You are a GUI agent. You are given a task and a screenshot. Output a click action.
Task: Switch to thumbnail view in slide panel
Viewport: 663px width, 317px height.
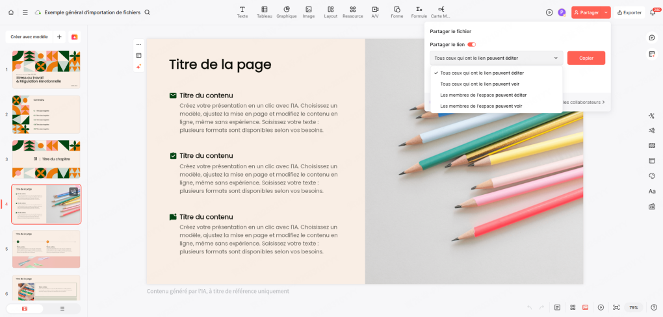click(25, 309)
